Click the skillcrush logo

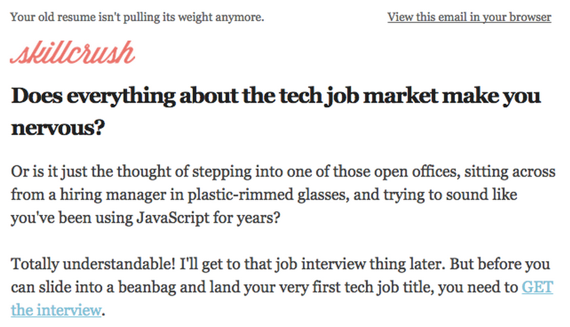73,53
